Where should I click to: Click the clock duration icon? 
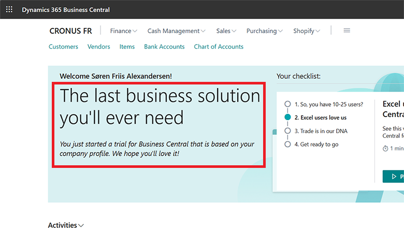pos(385,148)
